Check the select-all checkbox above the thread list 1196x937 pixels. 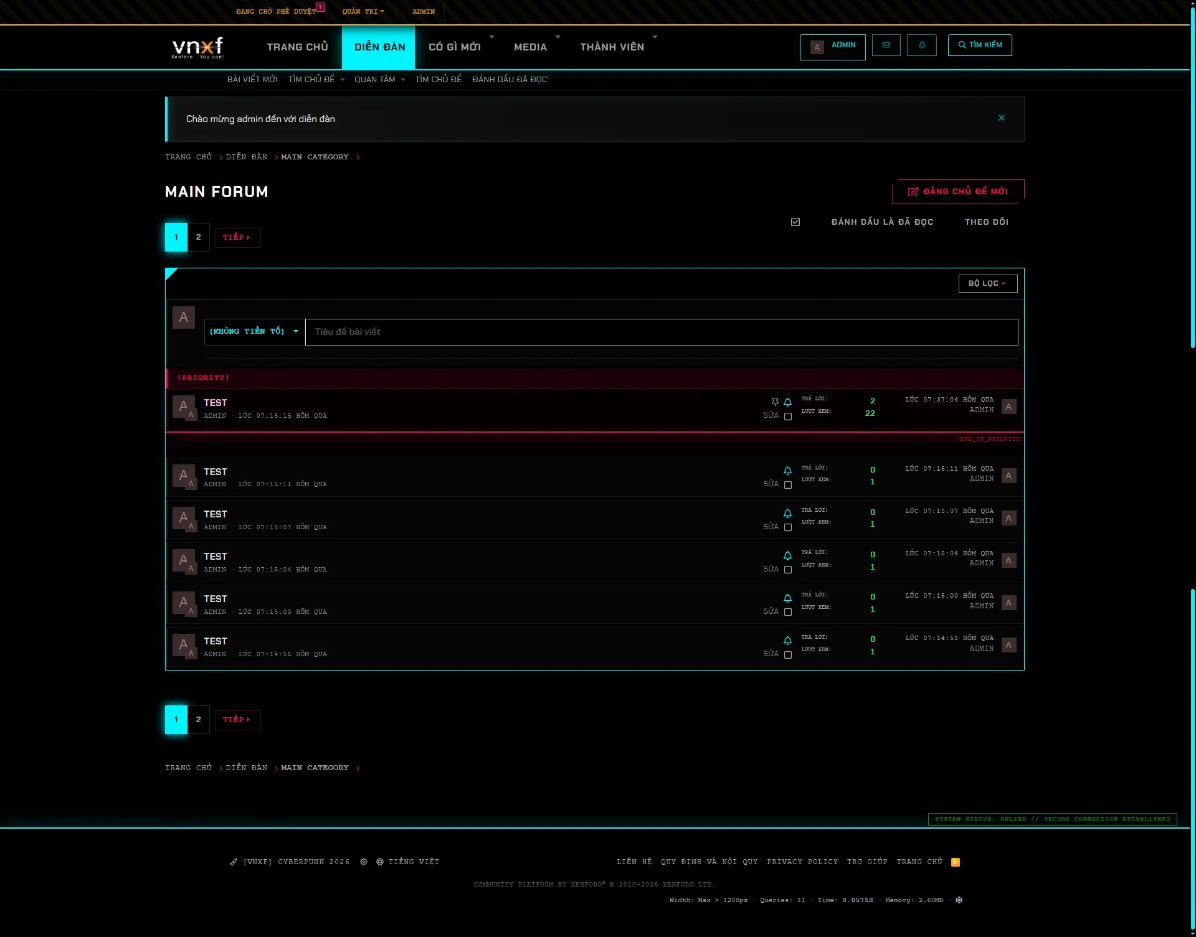pos(795,222)
